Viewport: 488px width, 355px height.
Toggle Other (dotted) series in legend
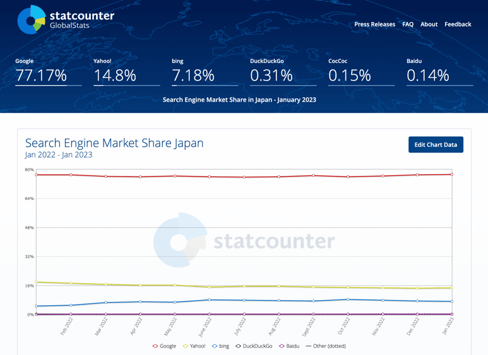(326, 346)
